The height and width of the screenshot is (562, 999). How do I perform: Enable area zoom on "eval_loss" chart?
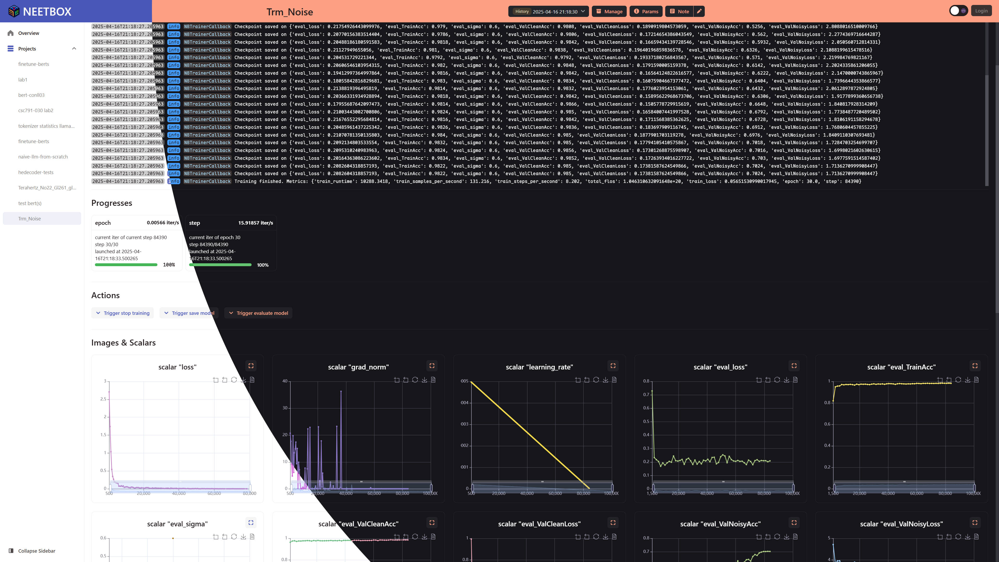click(x=759, y=380)
